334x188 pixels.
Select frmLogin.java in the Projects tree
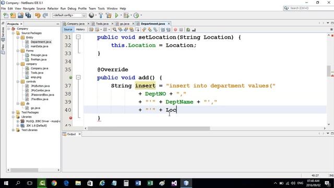point(39,55)
